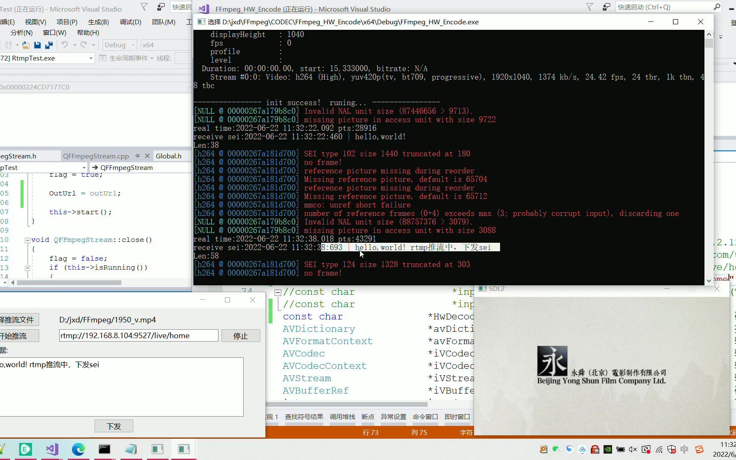Screen dimensions: 736x460
Task: Open the Debug configuration dropdown
Action: click(119, 45)
